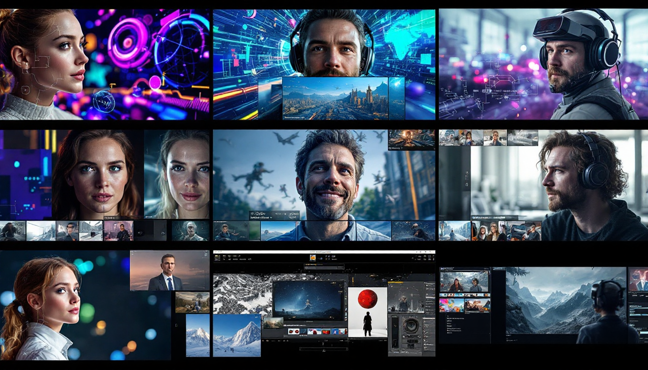This screenshot has width=648, height=370.
Task: Click the horizontal slider bar below the editor toolbar
Action: [x=324, y=267]
